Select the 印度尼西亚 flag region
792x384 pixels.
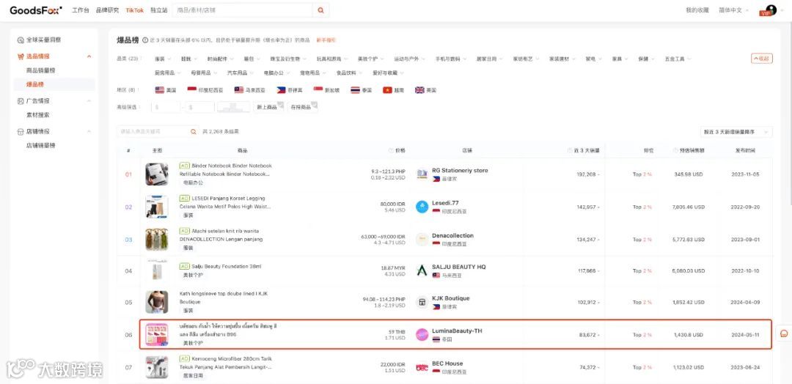coord(192,90)
